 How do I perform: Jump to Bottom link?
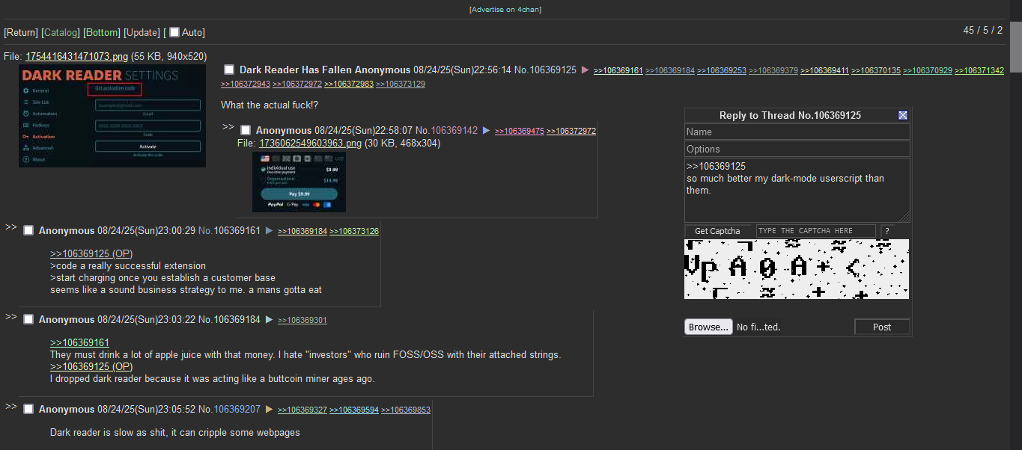102,32
